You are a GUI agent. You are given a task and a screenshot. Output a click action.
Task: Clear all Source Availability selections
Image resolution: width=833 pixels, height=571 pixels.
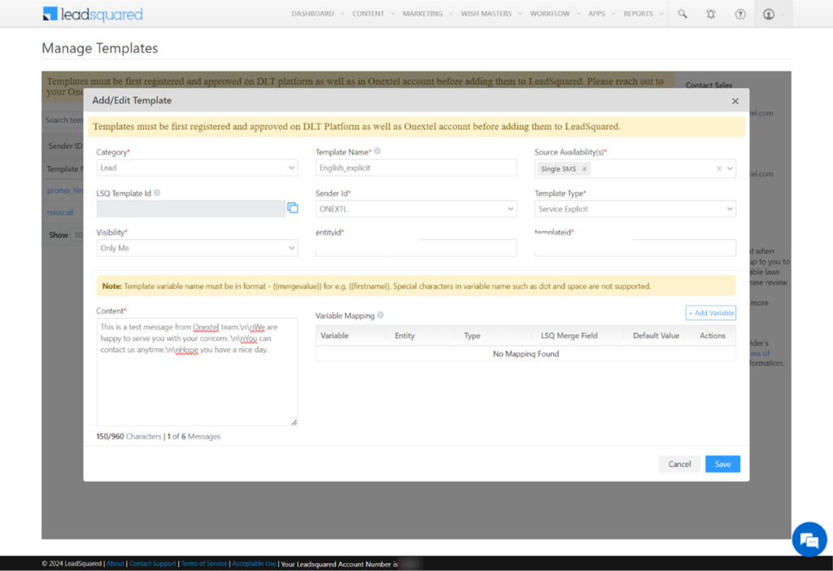pyautogui.click(x=719, y=168)
